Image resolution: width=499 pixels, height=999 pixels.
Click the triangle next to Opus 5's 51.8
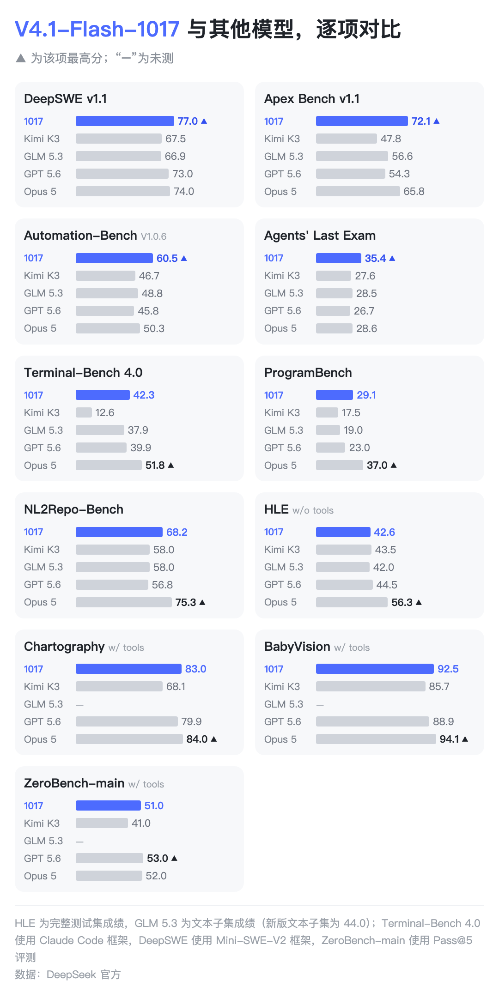click(x=171, y=465)
